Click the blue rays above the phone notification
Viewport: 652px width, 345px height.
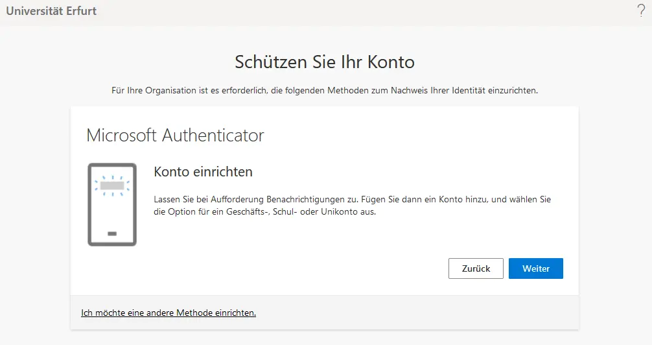click(x=112, y=176)
